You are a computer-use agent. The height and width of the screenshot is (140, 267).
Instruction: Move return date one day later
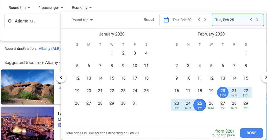[x=257, y=20]
